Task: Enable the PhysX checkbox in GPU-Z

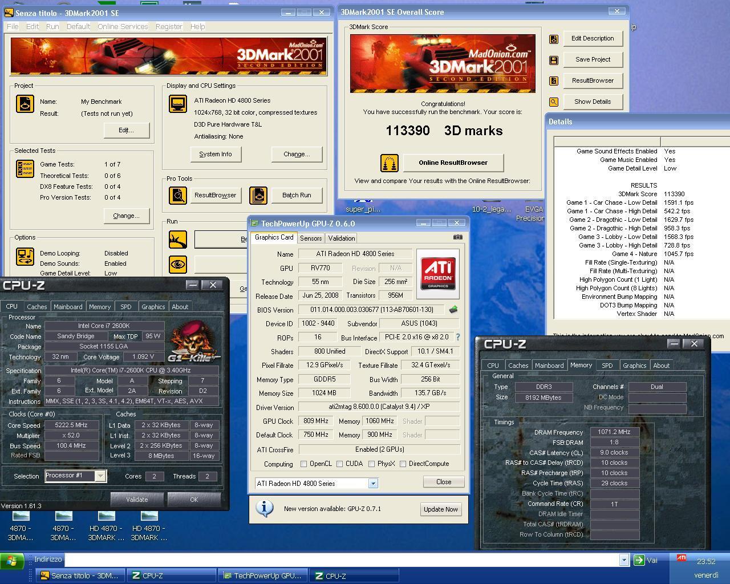Action: 371,464
